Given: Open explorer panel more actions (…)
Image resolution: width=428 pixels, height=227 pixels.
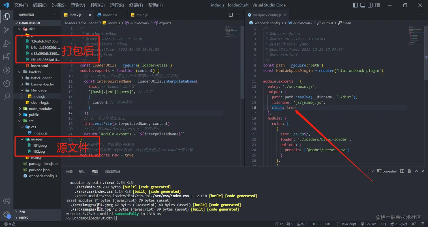Looking at the screenshot, I should 54,15.
